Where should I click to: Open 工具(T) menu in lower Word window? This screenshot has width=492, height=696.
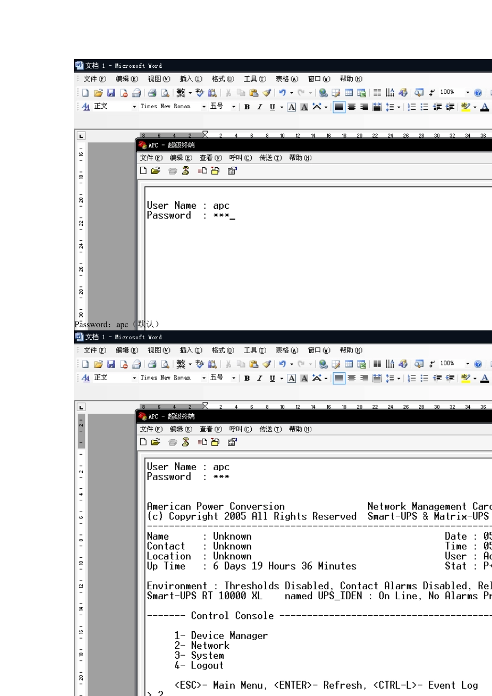pyautogui.click(x=255, y=351)
